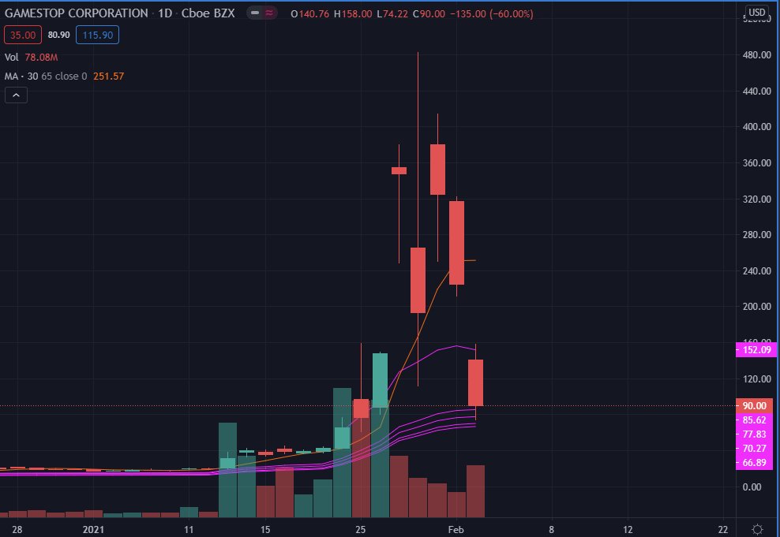This screenshot has height=537, width=780.
Task: Click 480.00 on the price axis
Action: [x=756, y=54]
